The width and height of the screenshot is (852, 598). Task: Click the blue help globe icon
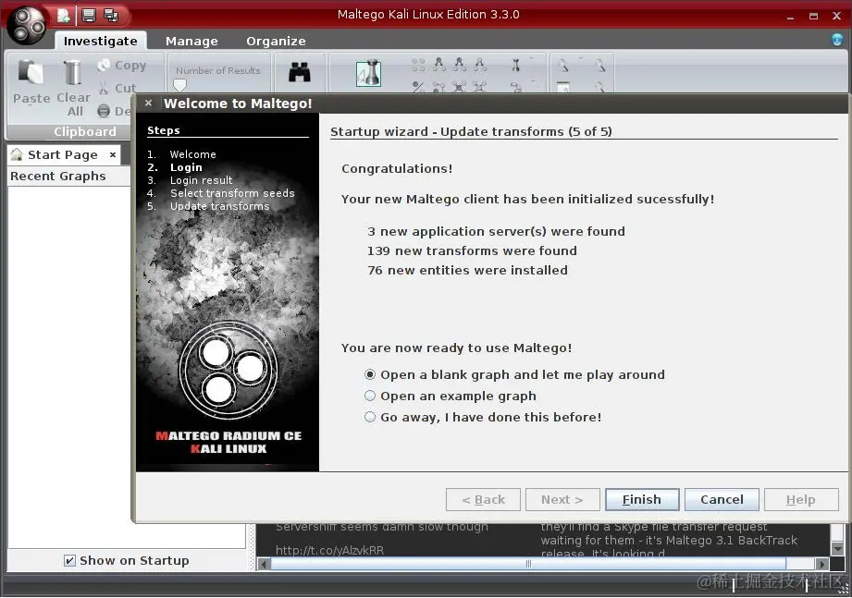click(x=837, y=39)
